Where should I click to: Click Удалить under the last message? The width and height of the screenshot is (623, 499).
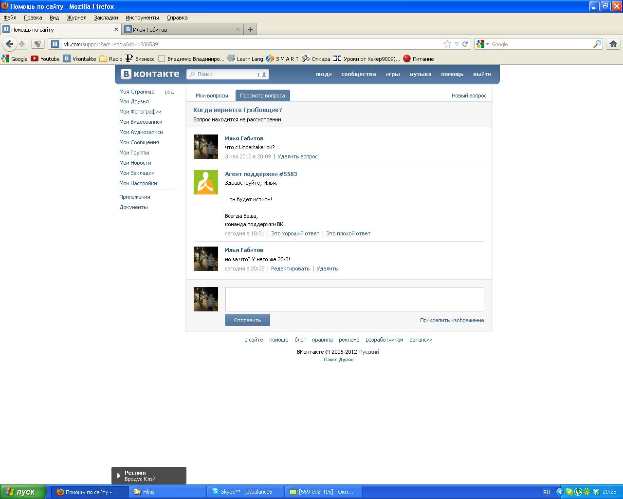tap(327, 269)
